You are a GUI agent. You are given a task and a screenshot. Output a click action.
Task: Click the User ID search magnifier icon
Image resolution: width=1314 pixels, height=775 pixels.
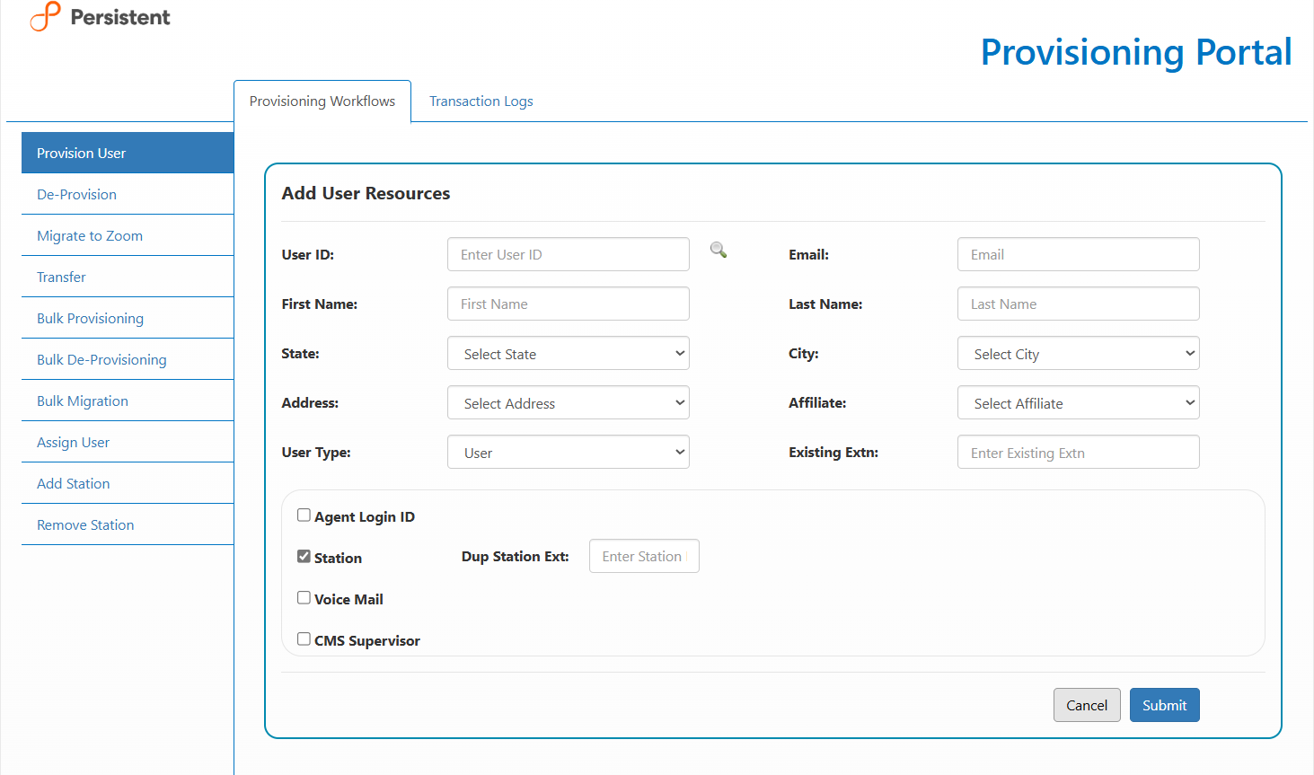(719, 250)
